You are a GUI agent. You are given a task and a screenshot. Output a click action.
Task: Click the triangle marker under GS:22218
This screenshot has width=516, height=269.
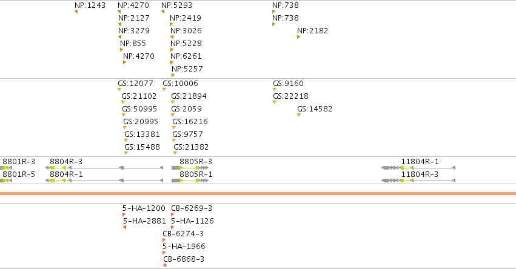pyautogui.click(x=275, y=102)
